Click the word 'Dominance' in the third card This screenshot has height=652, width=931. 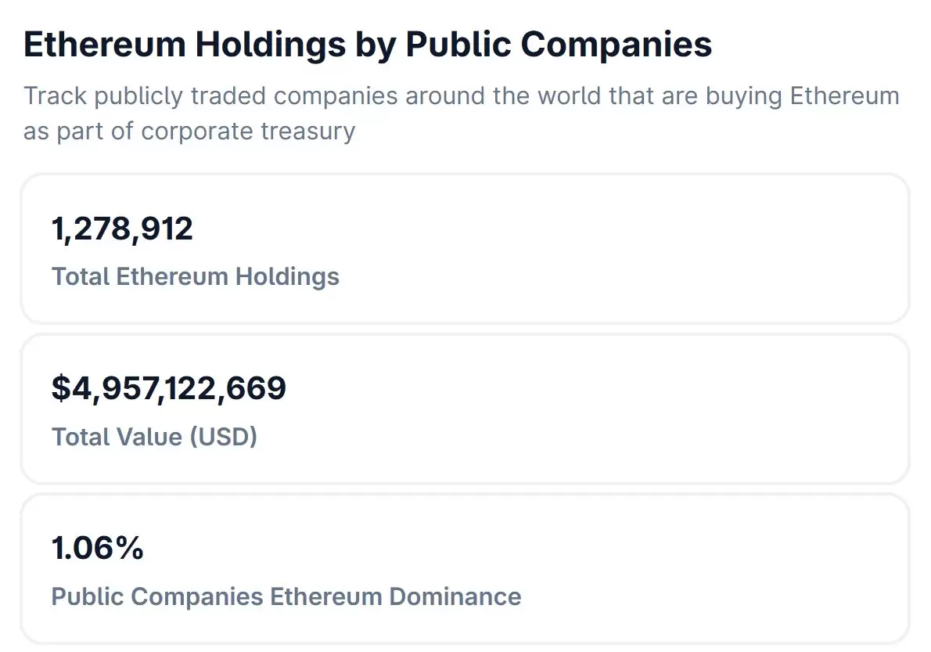click(x=455, y=596)
